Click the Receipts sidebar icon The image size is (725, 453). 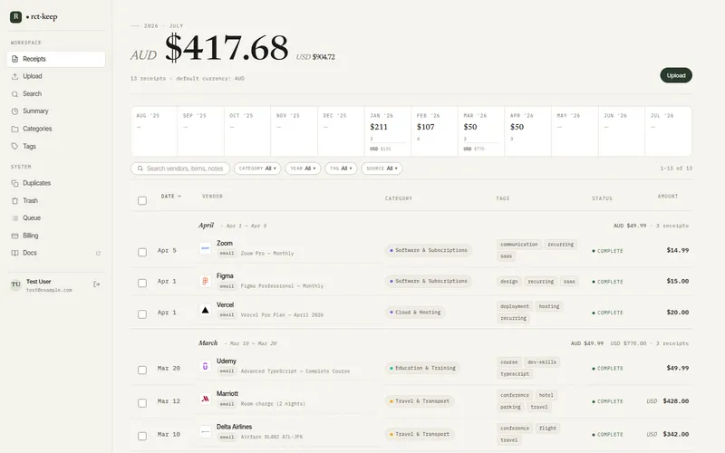[x=14, y=59]
